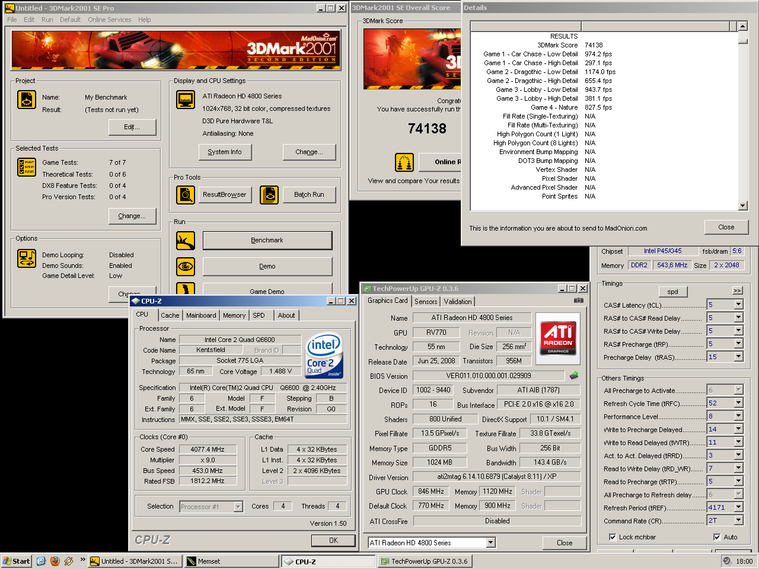Launch Internet Explorer from quick launch
The height and width of the screenshot is (569, 759).
(41, 561)
